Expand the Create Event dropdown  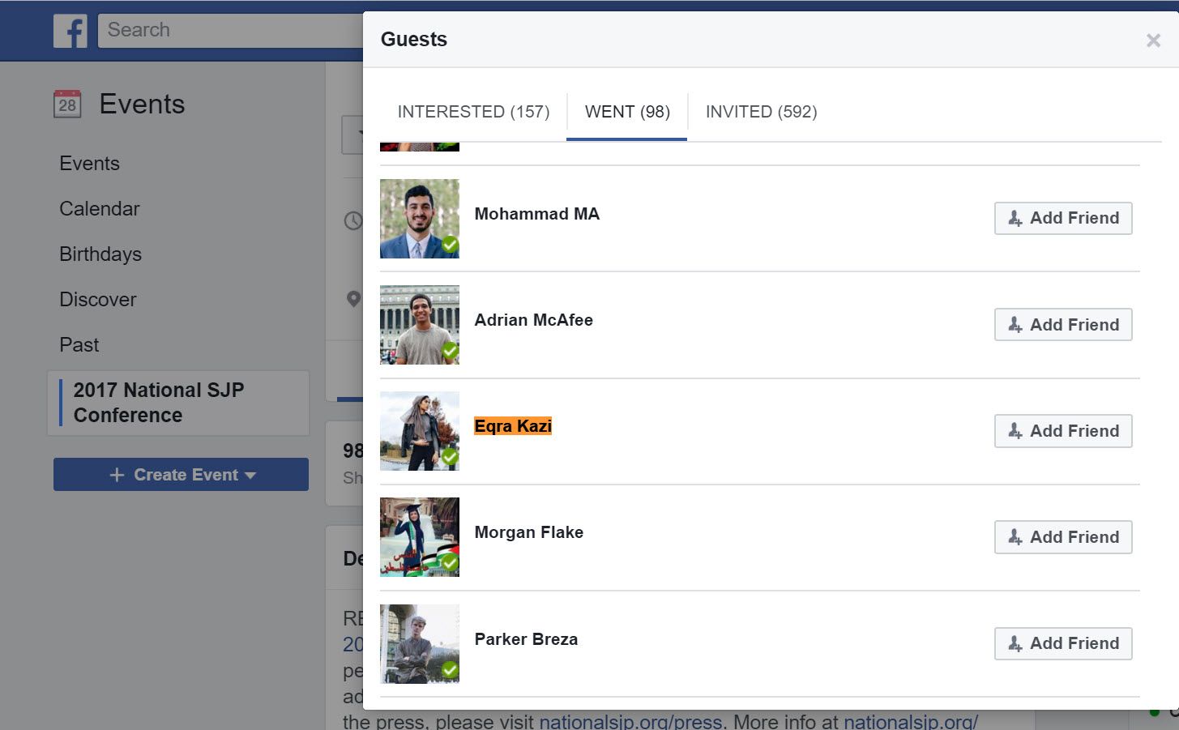tap(250, 475)
